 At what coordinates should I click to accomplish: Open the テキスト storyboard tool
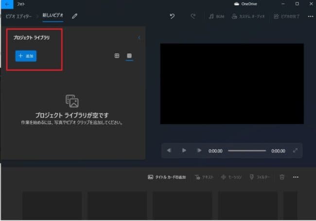click(204, 177)
